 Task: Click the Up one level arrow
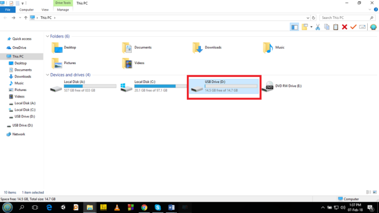(x=25, y=18)
